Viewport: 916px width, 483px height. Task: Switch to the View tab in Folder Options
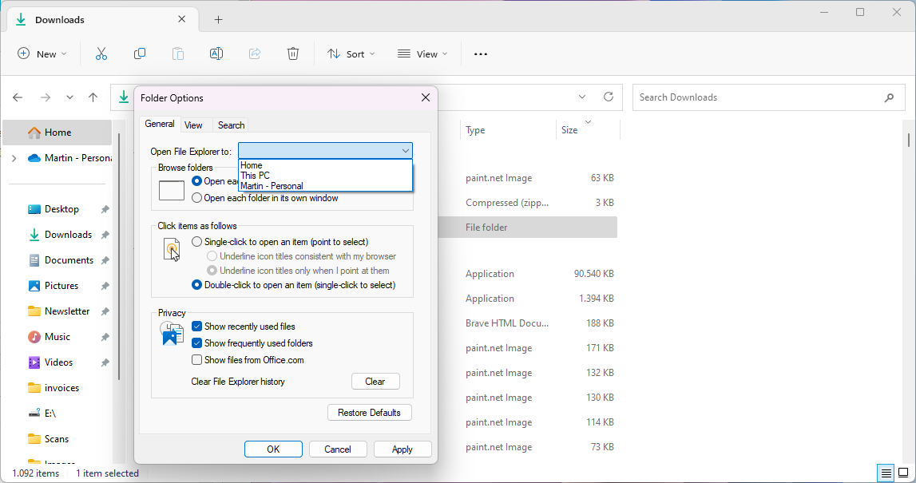(194, 125)
